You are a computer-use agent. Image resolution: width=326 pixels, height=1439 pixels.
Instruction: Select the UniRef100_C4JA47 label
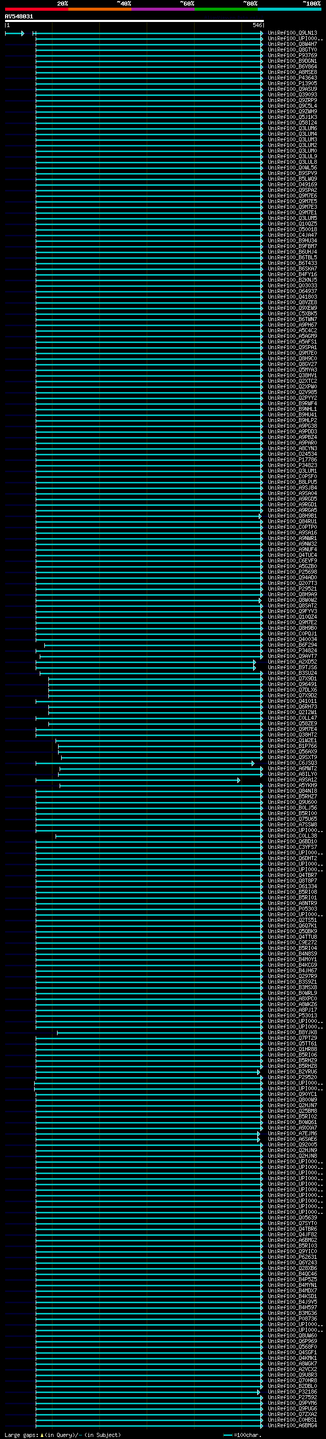[x=292, y=235]
